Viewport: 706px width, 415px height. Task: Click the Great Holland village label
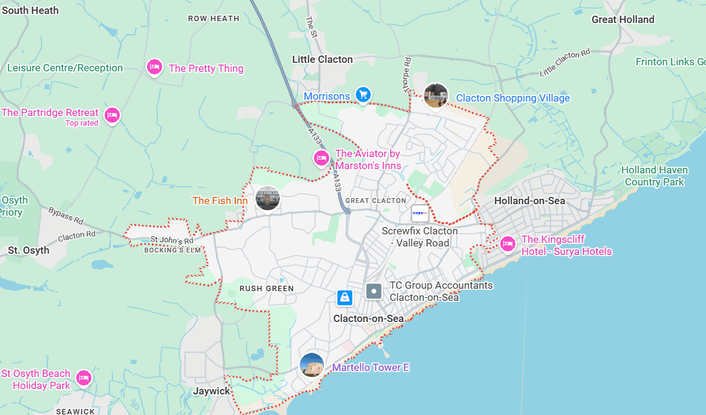pos(623,19)
